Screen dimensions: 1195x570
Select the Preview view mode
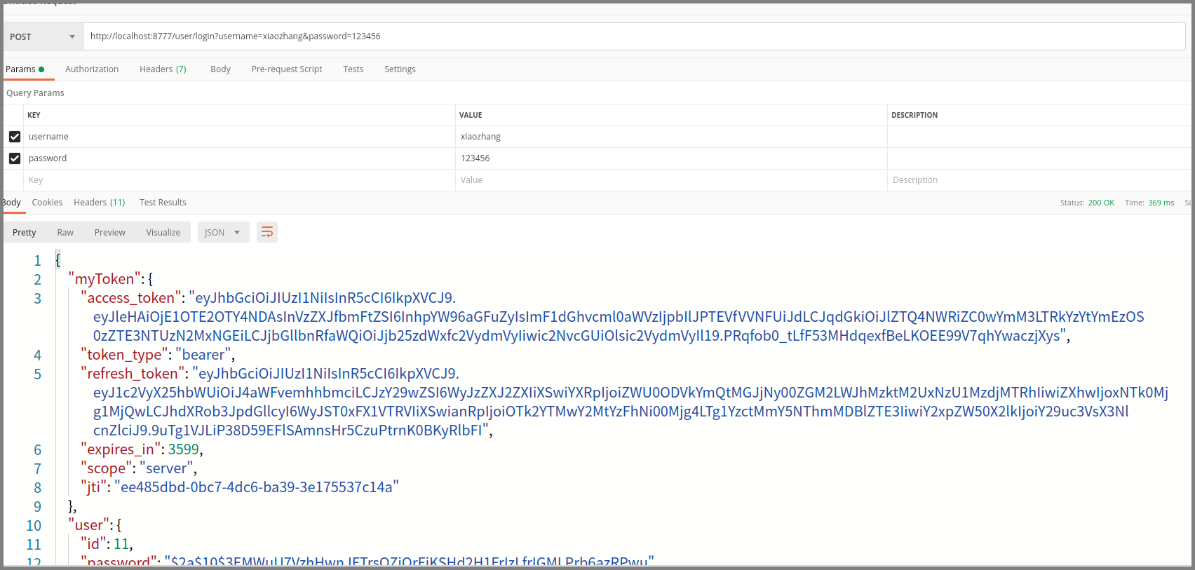coord(110,233)
